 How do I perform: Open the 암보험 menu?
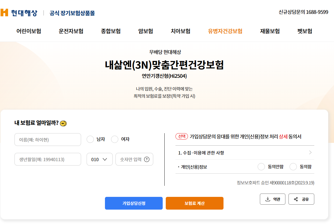146,31
